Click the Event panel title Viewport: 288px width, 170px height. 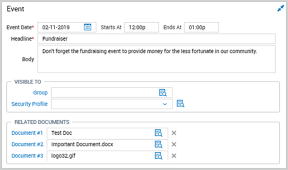coord(16,9)
